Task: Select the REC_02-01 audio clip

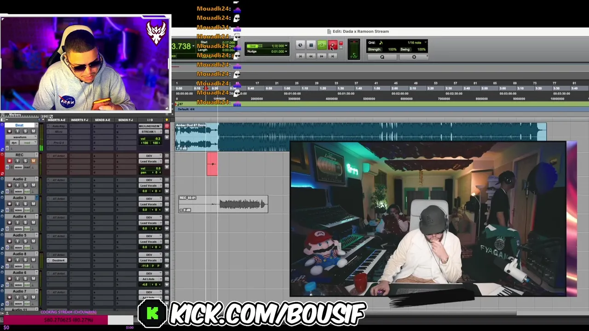Action: click(223, 204)
